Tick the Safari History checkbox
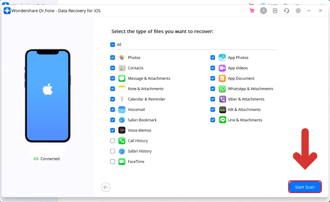 [113, 151]
